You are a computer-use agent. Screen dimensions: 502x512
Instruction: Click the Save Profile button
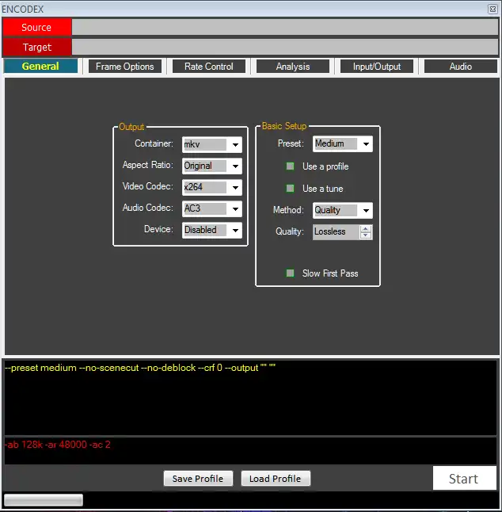pos(198,479)
